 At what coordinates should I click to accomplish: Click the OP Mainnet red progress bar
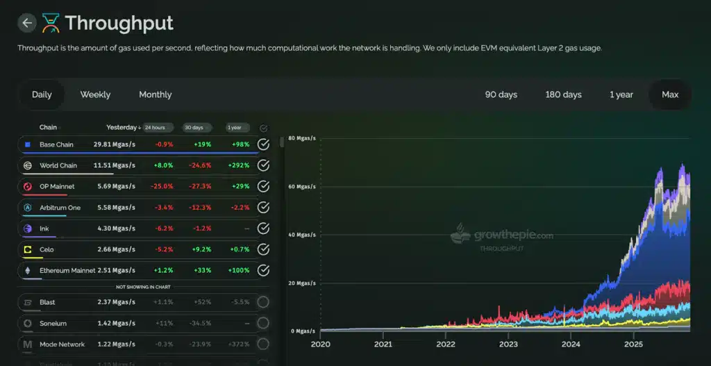pyautogui.click(x=44, y=195)
